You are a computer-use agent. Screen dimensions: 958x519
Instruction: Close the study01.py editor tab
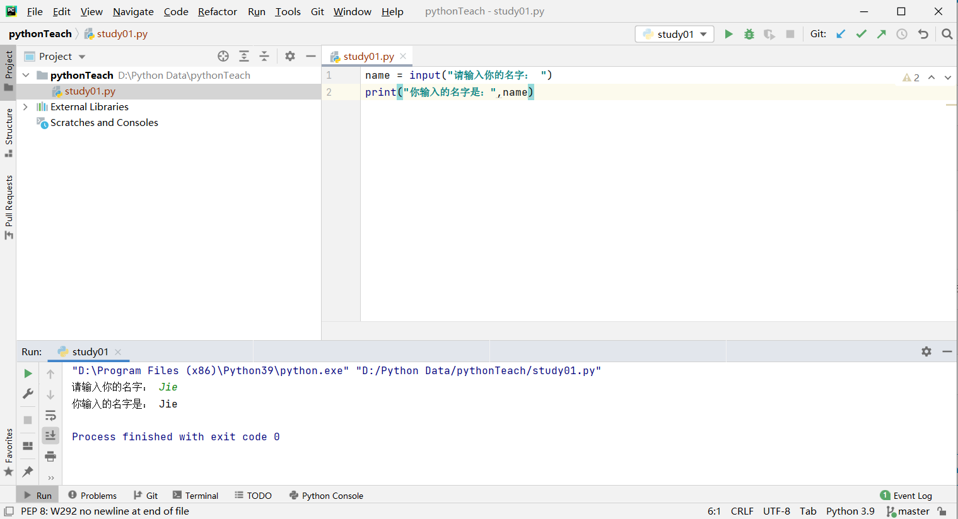403,56
